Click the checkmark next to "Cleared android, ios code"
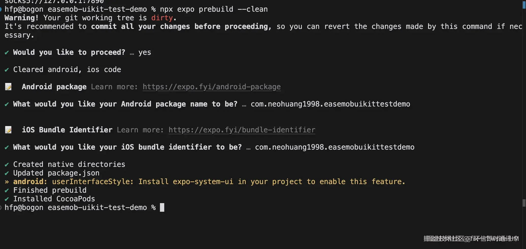Viewport: 526px width, 249px height. [x=7, y=70]
